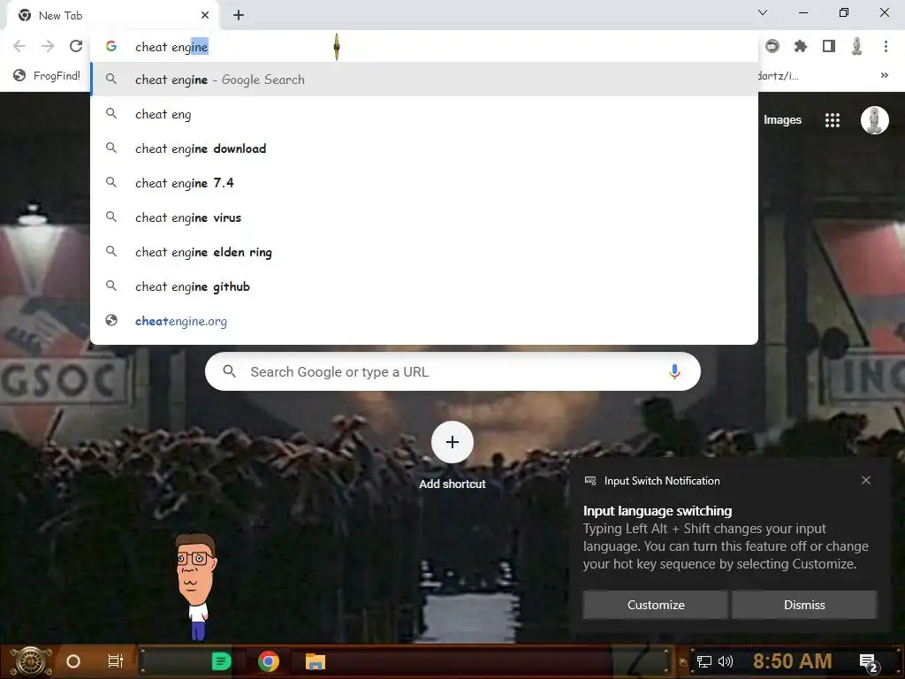Open Task View on the taskbar
This screenshot has width=905, height=679.
click(x=116, y=661)
